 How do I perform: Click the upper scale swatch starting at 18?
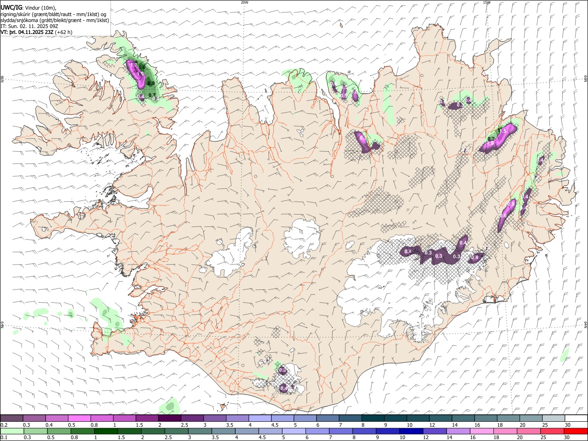(x=508, y=418)
